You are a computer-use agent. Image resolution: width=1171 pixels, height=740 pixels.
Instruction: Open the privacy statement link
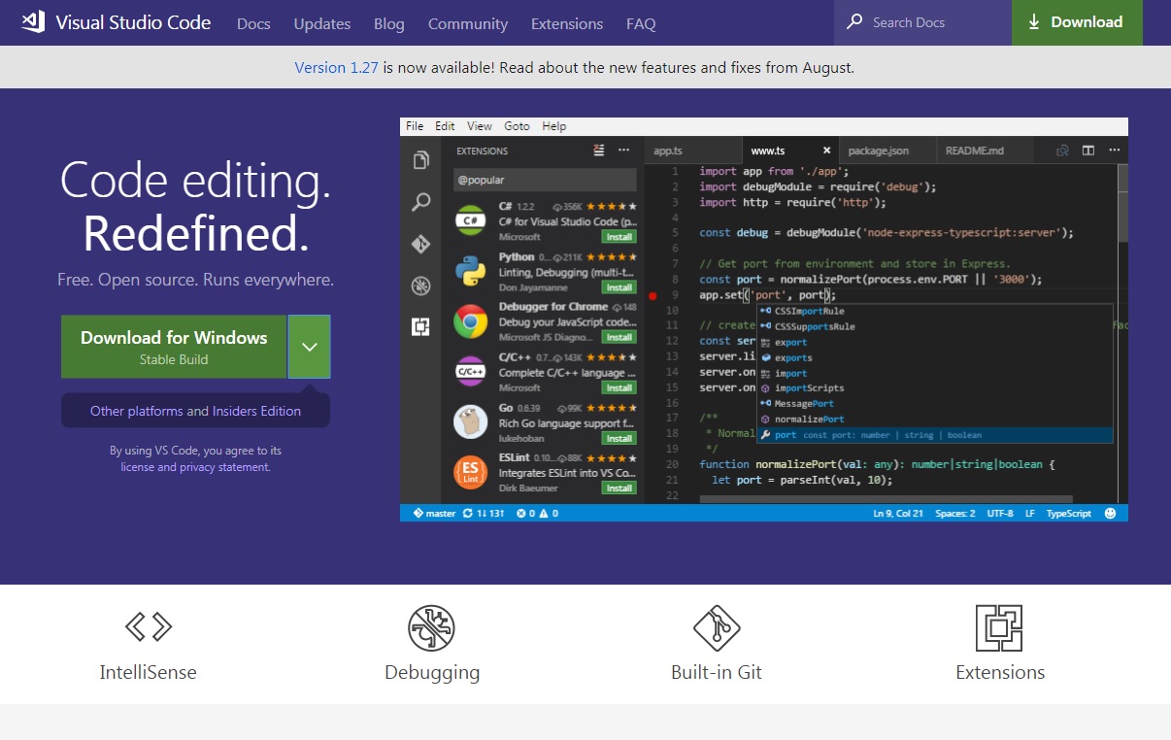tap(224, 467)
